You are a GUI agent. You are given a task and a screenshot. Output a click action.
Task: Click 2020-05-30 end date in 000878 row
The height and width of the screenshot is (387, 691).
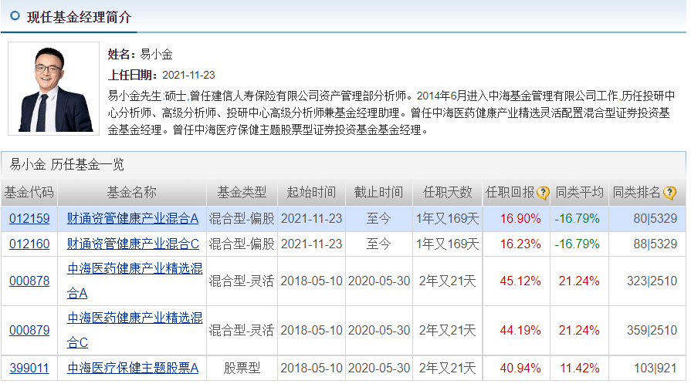click(379, 281)
